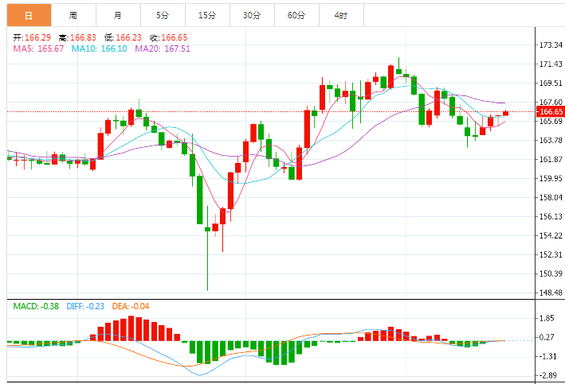The height and width of the screenshot is (384, 565).
Task: Click the red current price tag 166.65
Action: (x=551, y=112)
